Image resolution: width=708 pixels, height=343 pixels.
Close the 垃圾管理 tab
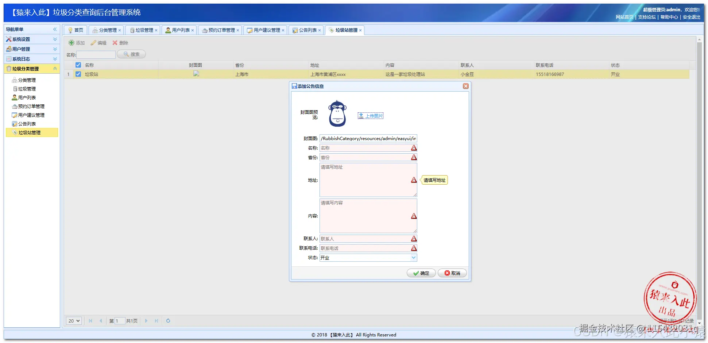[x=156, y=30]
